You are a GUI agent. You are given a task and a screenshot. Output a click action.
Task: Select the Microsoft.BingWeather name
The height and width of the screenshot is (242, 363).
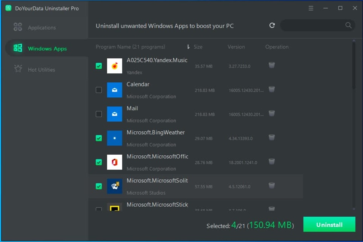coord(156,132)
